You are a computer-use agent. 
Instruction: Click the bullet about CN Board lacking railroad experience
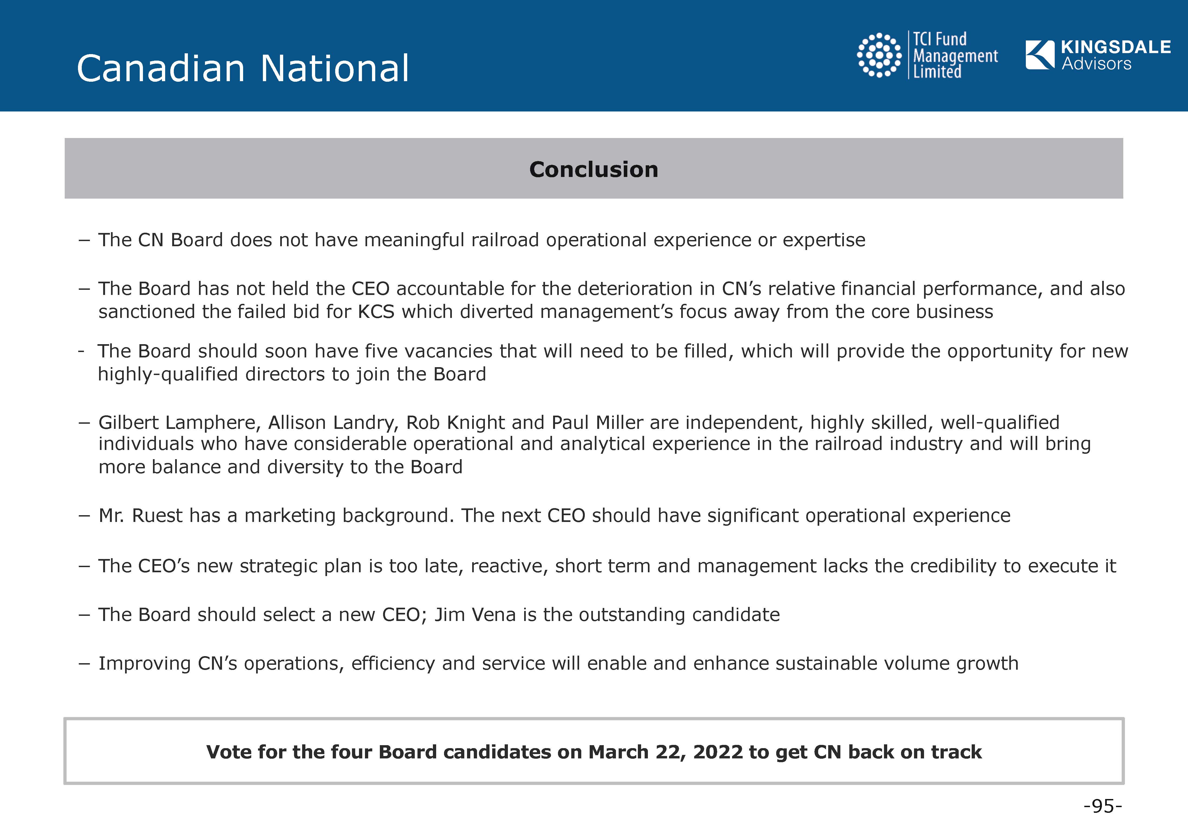point(481,240)
